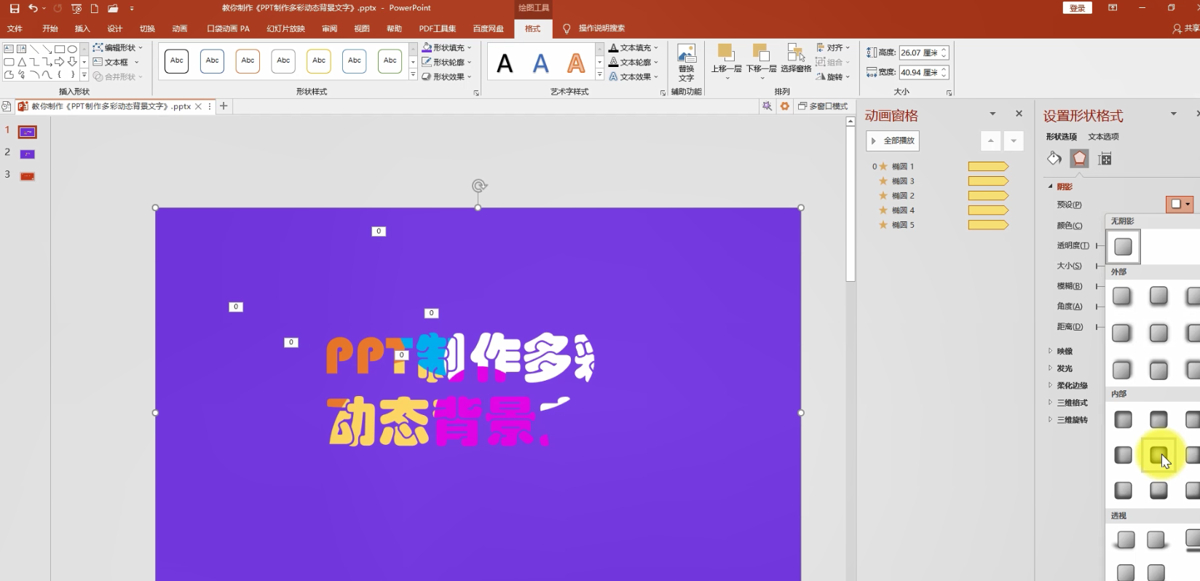Switch to the 幻灯片放映 (Slide Show) tab
Image resolution: width=1200 pixels, height=581 pixels.
pos(285,28)
